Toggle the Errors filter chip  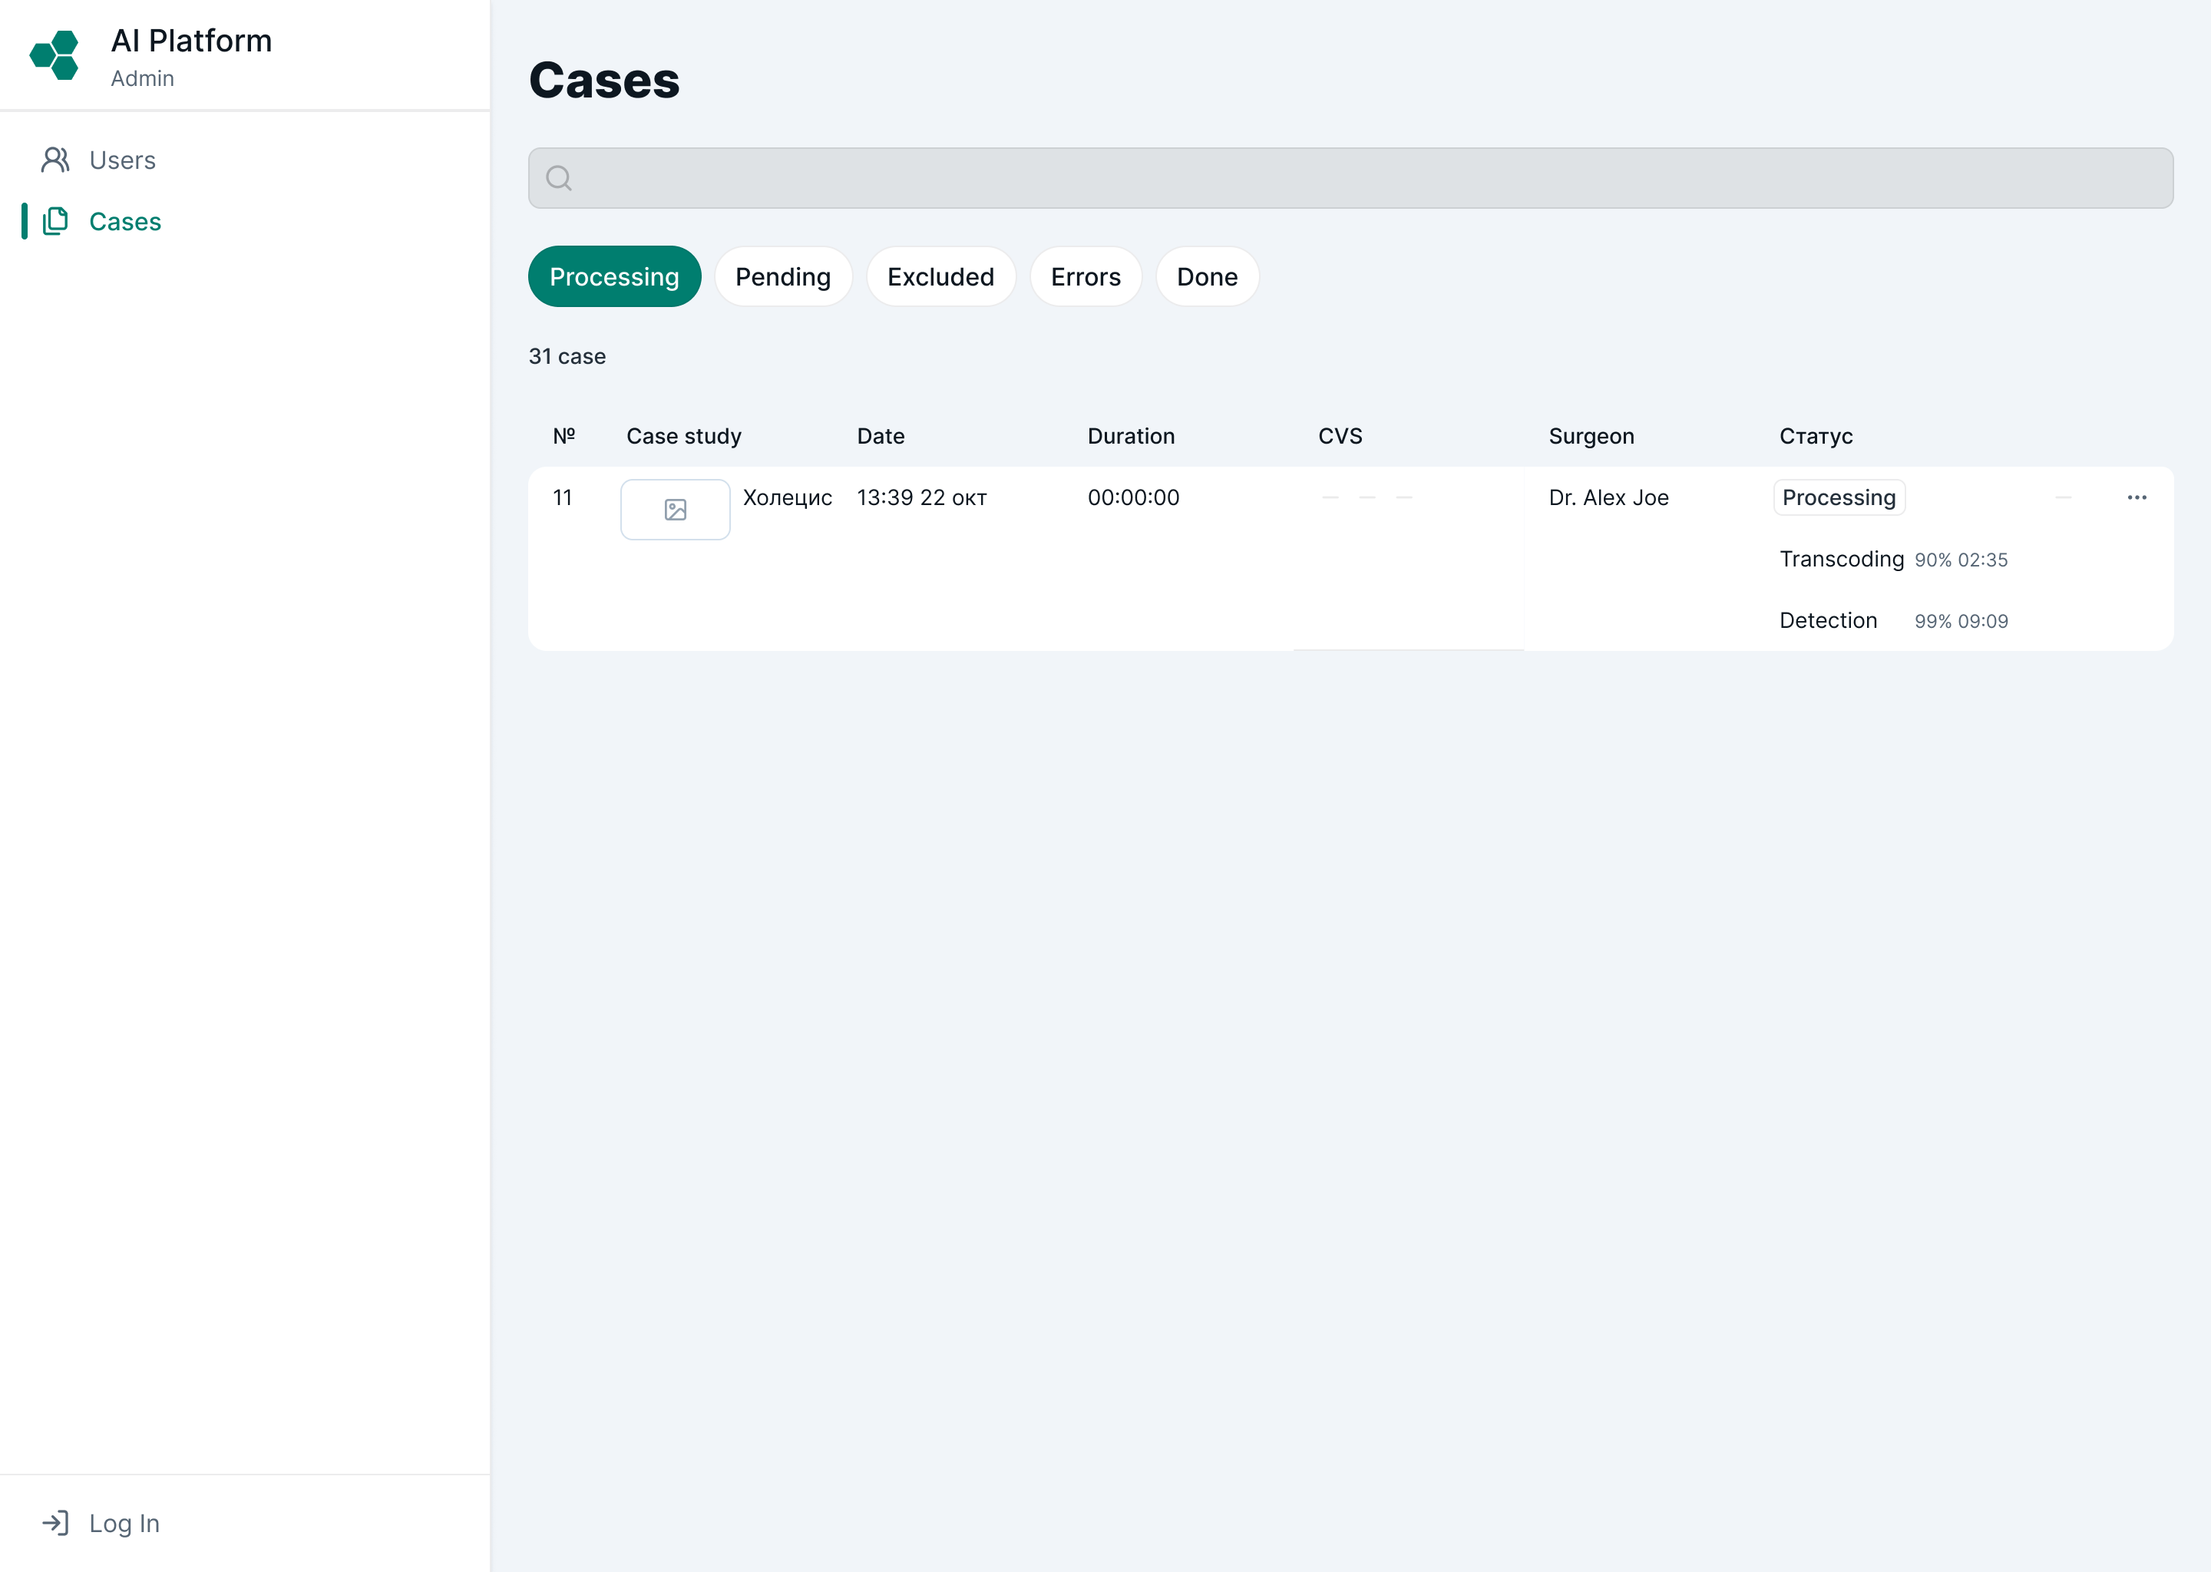pyautogui.click(x=1086, y=277)
